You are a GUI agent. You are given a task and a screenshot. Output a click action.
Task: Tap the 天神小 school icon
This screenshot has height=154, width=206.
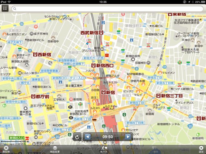pyautogui.click(x=192, y=40)
